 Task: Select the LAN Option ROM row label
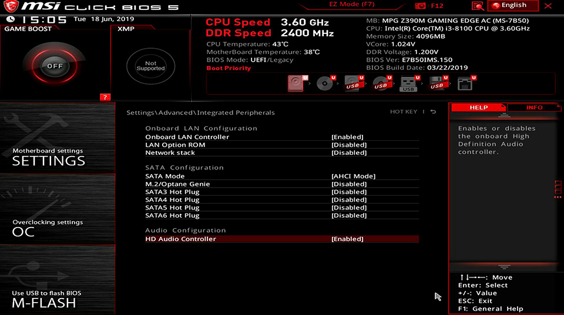click(175, 145)
